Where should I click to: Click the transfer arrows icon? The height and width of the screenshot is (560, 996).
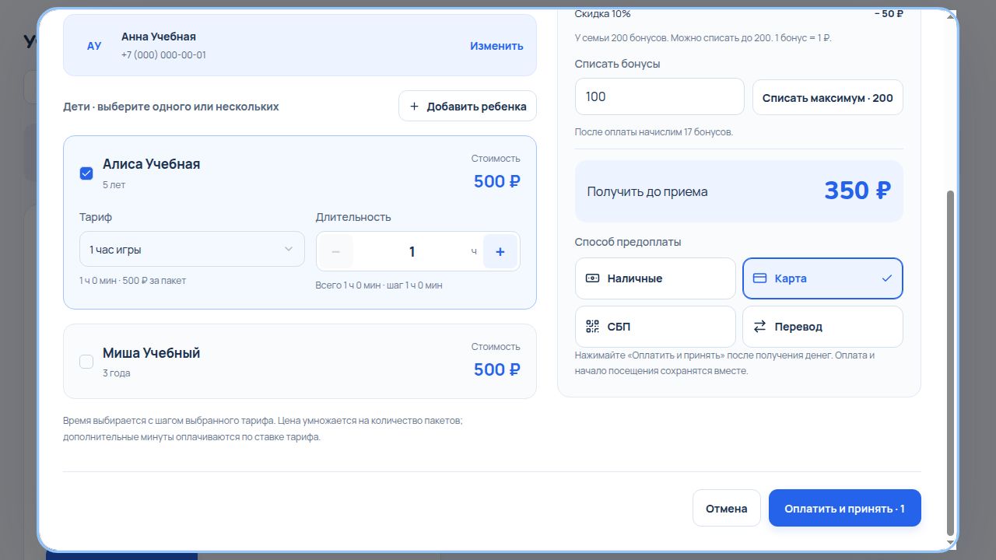(760, 327)
